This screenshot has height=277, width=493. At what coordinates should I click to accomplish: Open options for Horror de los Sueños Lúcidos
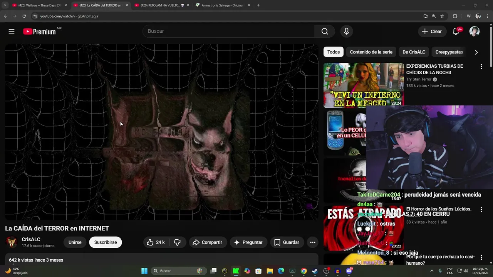click(x=481, y=210)
